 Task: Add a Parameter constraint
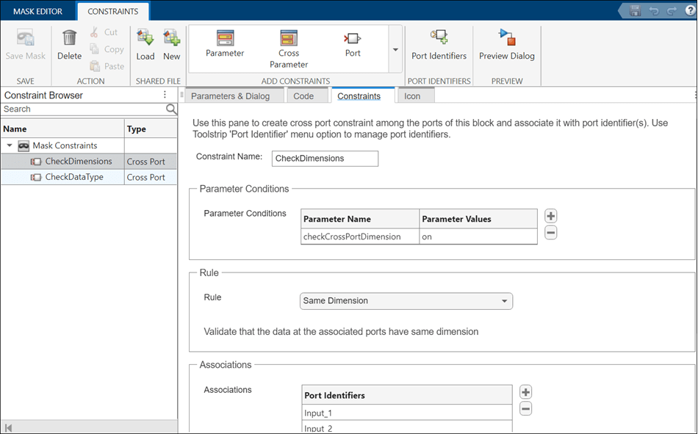[x=225, y=43]
